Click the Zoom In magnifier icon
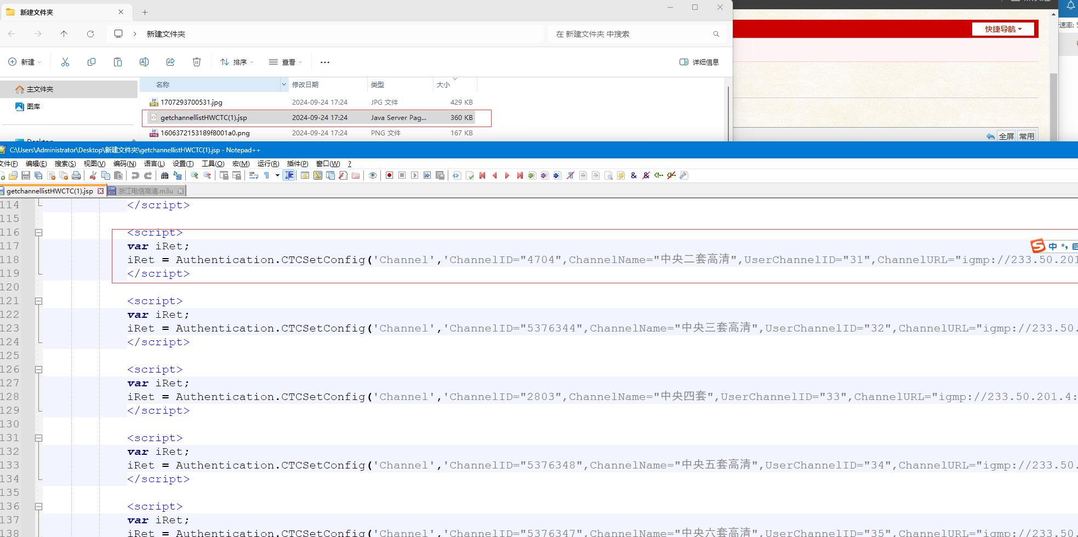 point(194,175)
